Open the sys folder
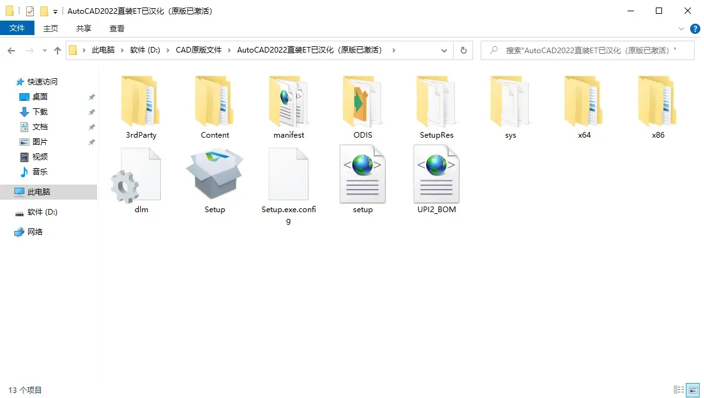Image resolution: width=704 pixels, height=398 pixels. click(x=511, y=108)
